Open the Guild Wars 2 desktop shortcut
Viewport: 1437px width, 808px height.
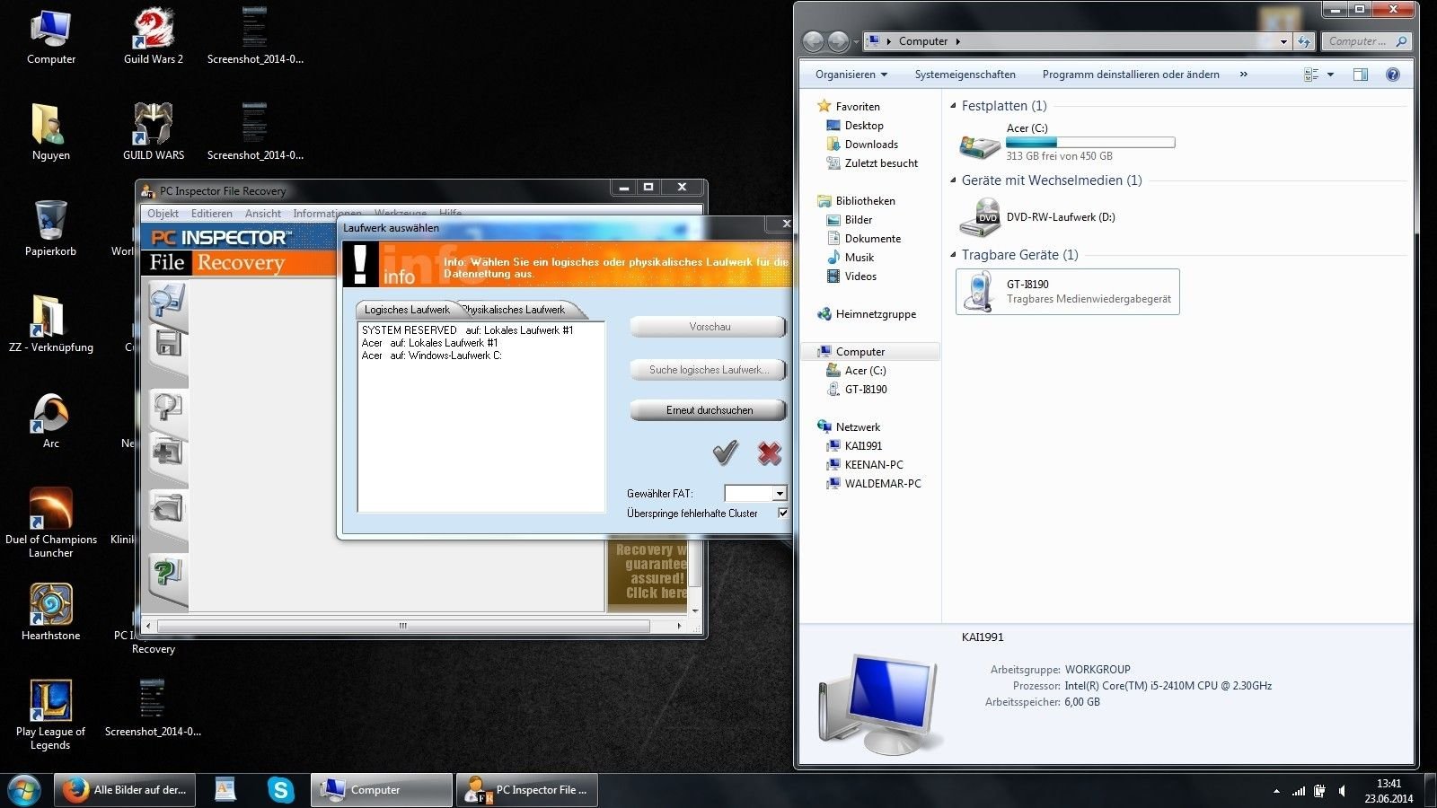pyautogui.click(x=153, y=36)
